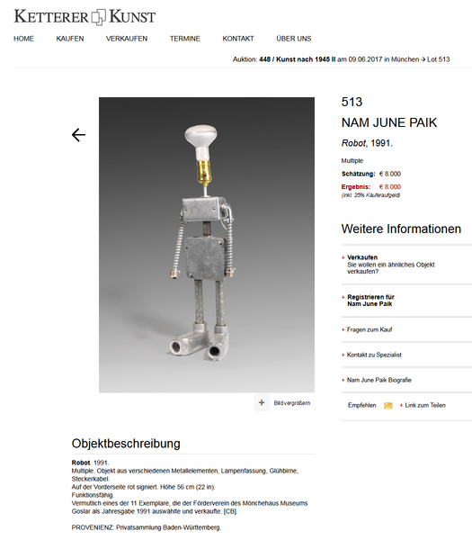
Task: Open the HOME menu item
Action: click(23, 39)
